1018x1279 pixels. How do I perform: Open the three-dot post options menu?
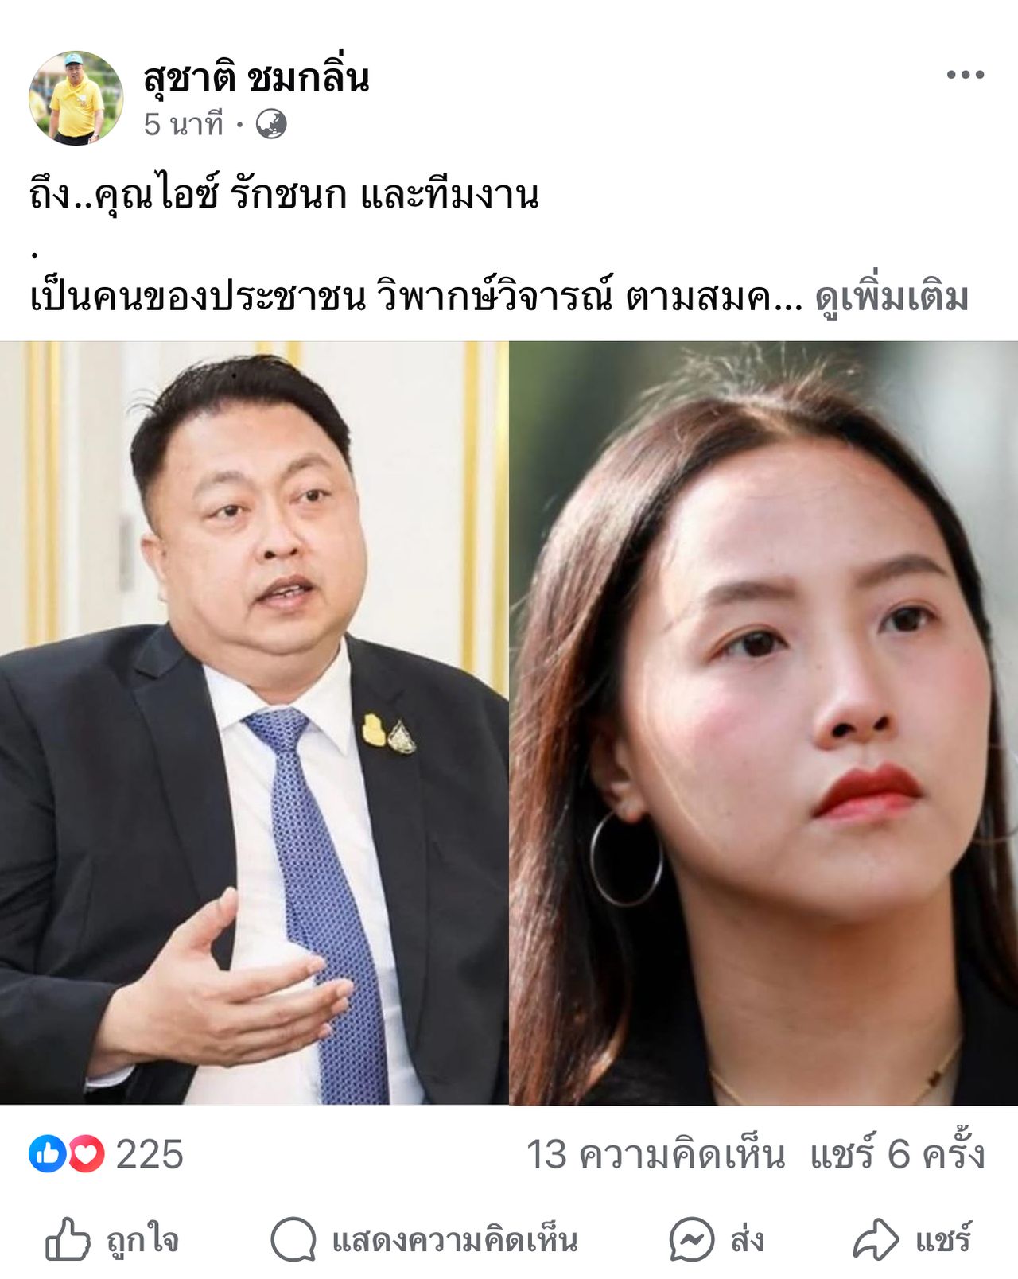pos(966,75)
